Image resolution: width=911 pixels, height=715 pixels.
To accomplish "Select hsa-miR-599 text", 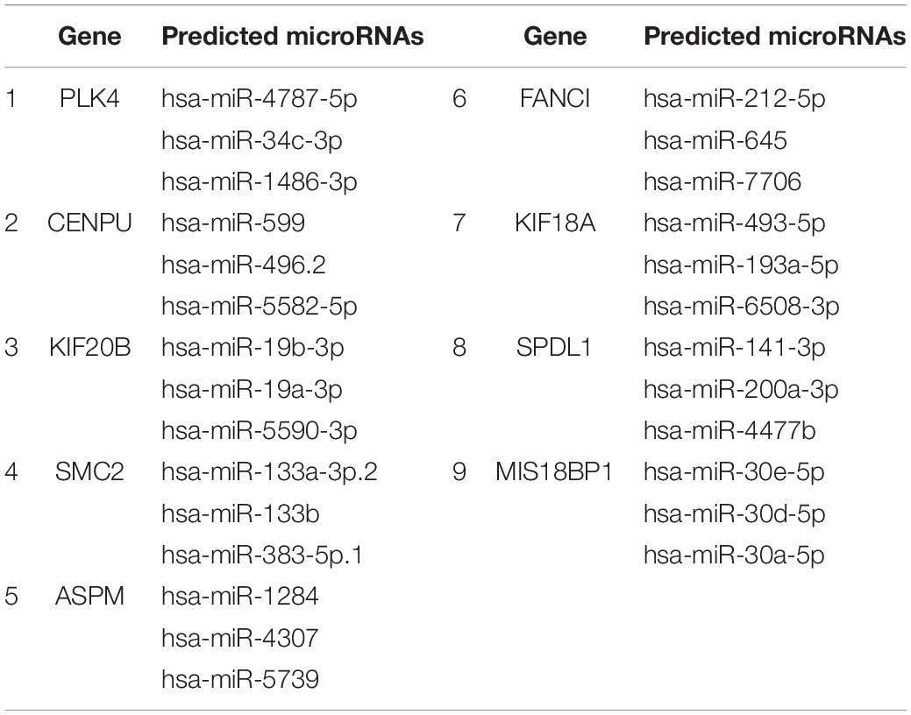I will (x=233, y=223).
